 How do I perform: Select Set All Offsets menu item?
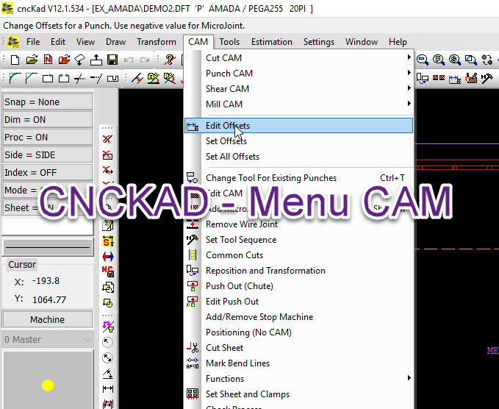298,157
